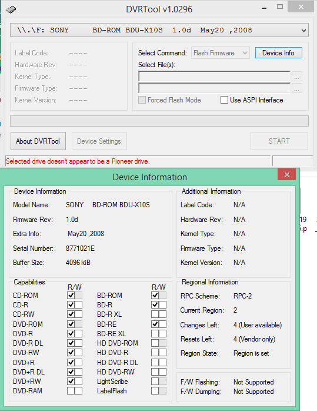Click the LightScribe checkbox
Screen dimensions: 317x411
(x=155, y=382)
